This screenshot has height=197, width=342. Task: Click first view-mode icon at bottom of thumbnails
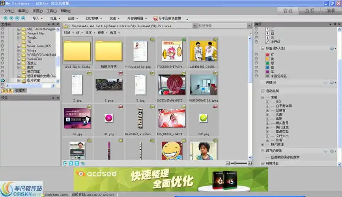65,163
